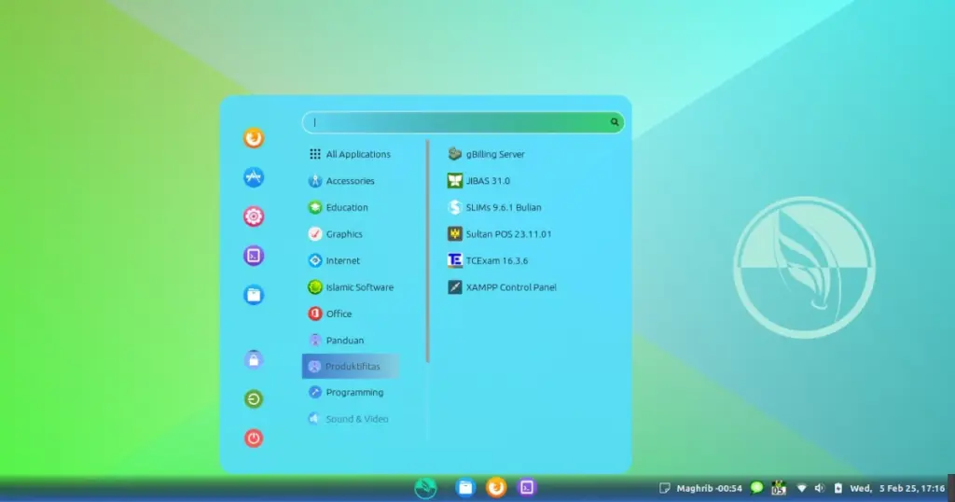Click the JIBAS app icon

[x=455, y=181]
